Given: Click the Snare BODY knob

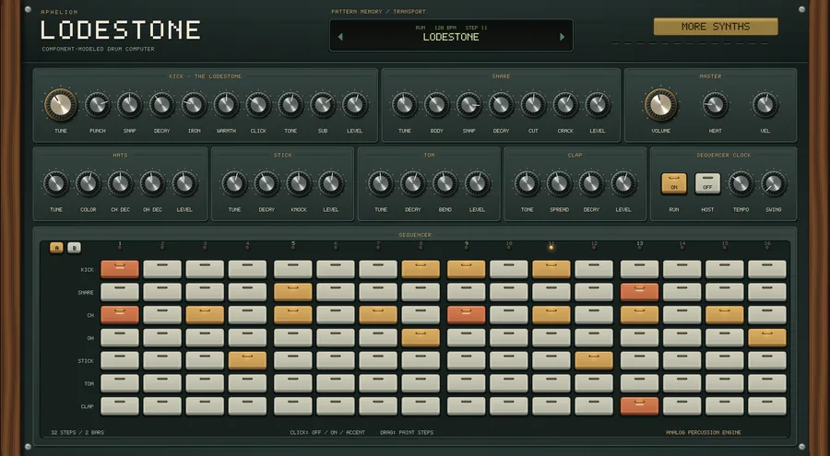Looking at the screenshot, I should tap(437, 105).
